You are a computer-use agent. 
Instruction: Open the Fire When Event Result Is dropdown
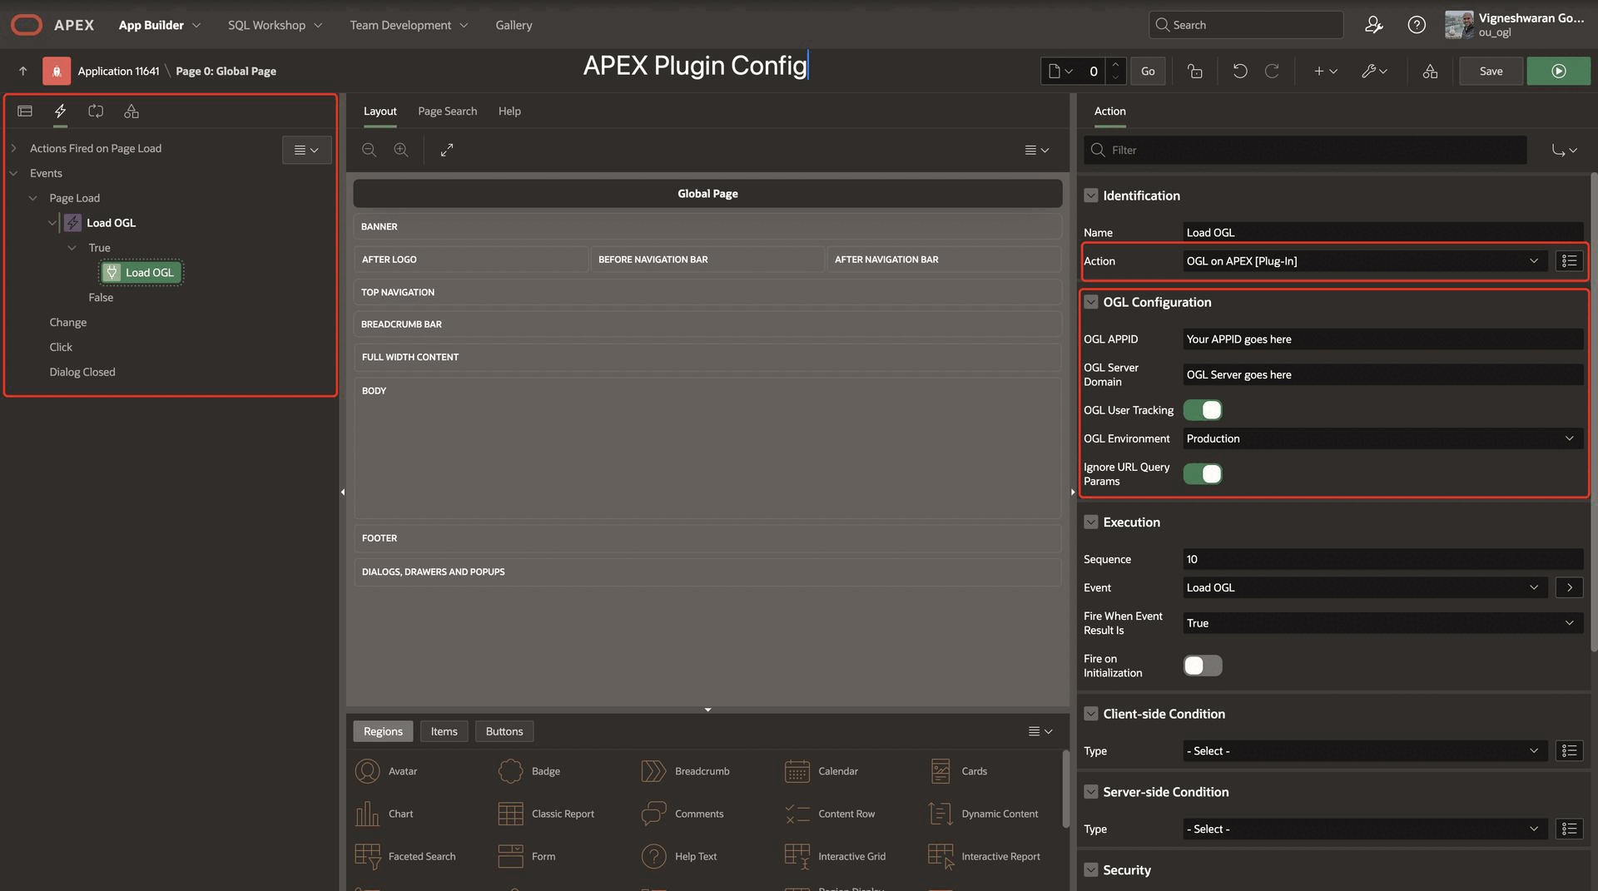(x=1382, y=623)
